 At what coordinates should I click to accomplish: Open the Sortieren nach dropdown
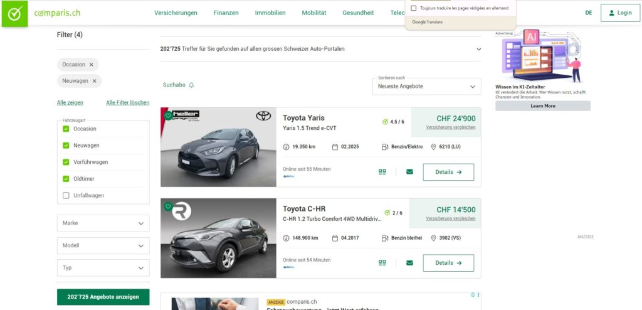tap(426, 87)
